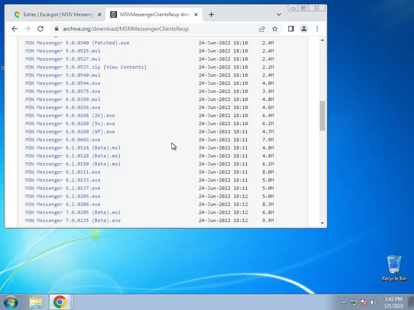Download MSN Messenger 6.2.0137.exe
This screenshot has height=310, width=414.
[x=63, y=188]
